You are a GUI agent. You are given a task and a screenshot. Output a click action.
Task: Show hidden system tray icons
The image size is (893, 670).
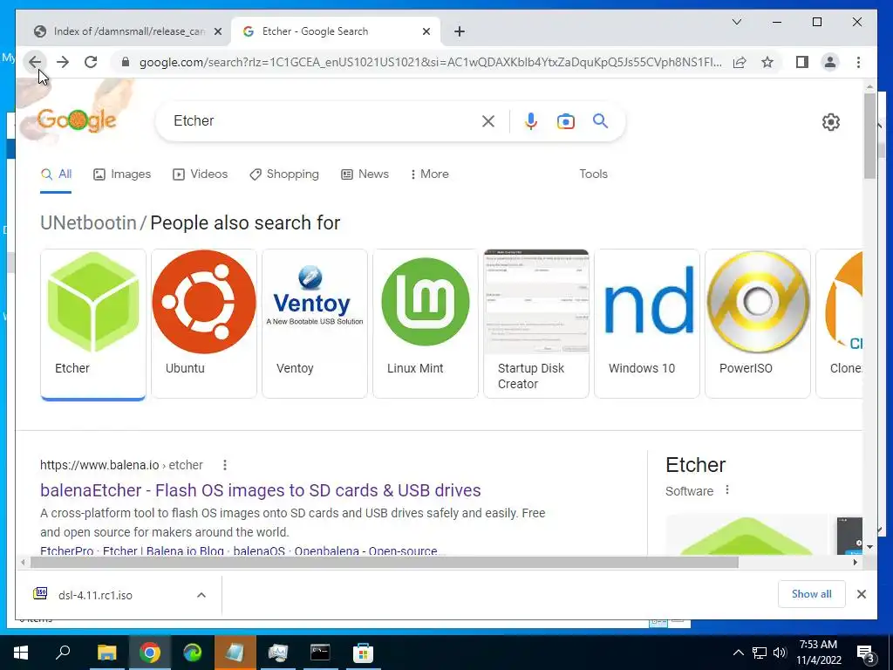pos(738,653)
